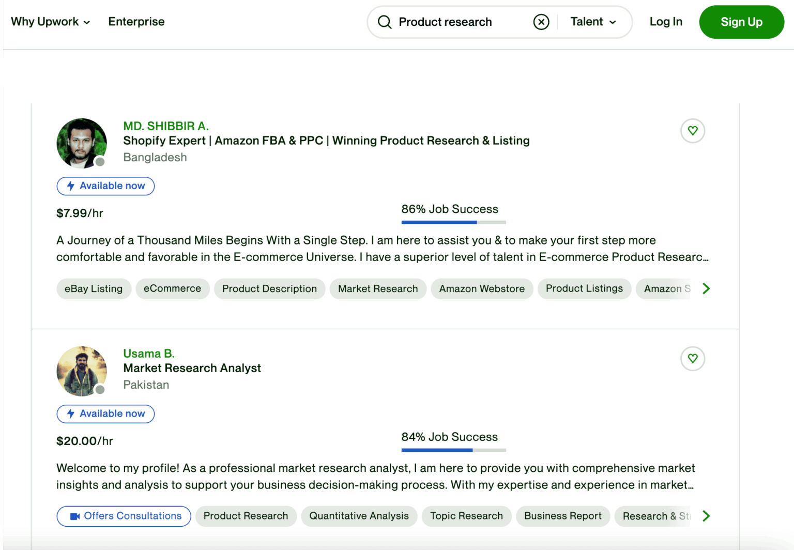The width and height of the screenshot is (794, 550).
Task: Show more skills using the right chevron on MD. SHIBBIR A.
Action: [x=706, y=288]
